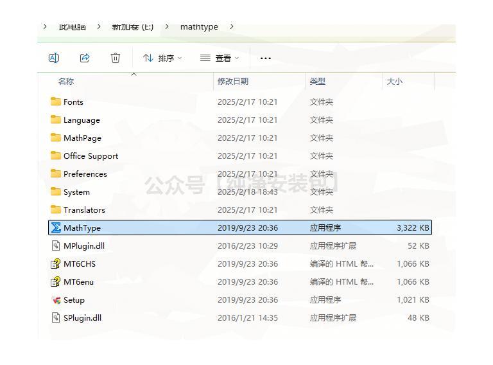Click the 编译的 HTML type in MT6CHS row
Viewport: 493px width, 365px height.
click(342, 263)
